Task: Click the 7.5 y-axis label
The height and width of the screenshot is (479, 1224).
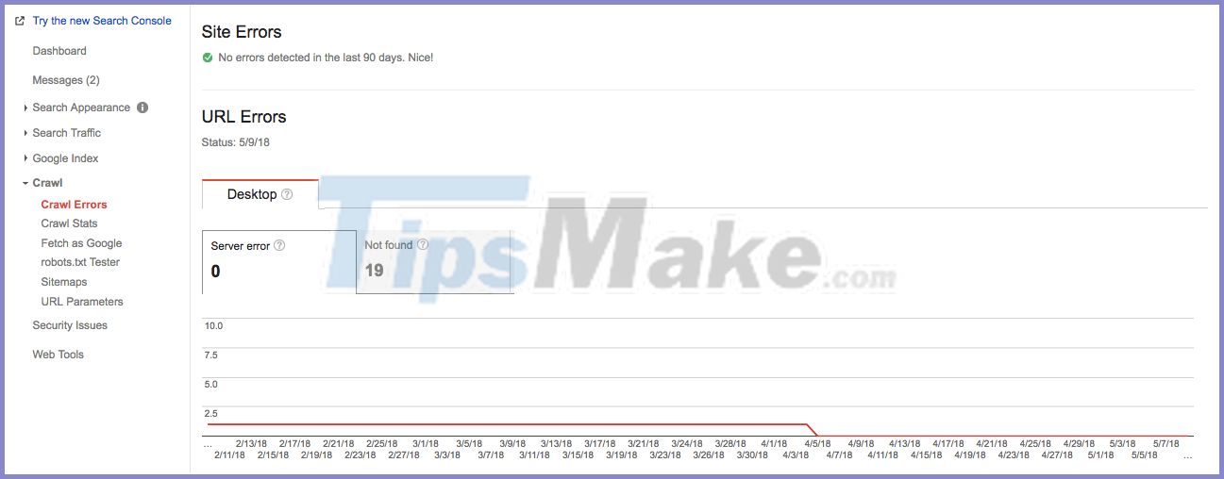Action: 210,355
